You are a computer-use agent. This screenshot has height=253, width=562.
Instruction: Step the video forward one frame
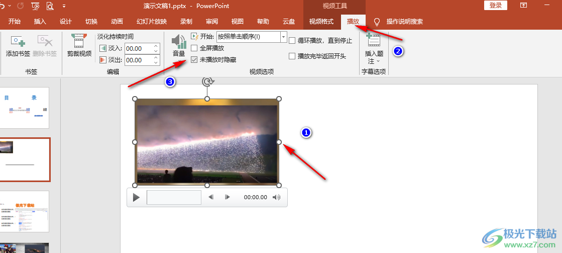[228, 197]
